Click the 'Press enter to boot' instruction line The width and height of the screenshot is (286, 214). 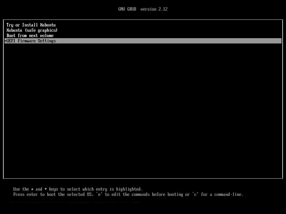[128, 194]
